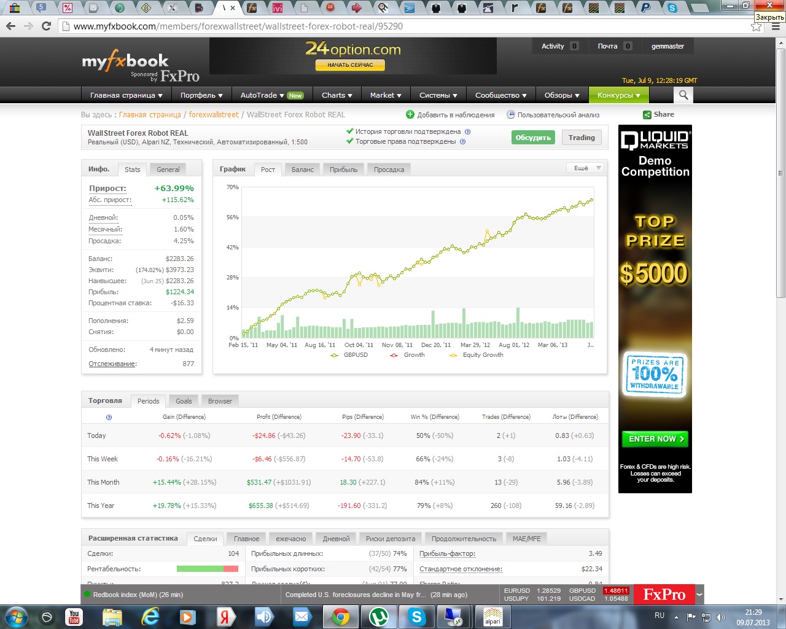
Task: Expand the Портфель dropdown menu
Action: click(201, 95)
